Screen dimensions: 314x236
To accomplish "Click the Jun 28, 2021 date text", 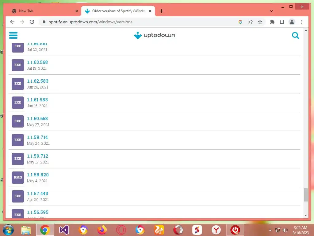I will click(37, 87).
